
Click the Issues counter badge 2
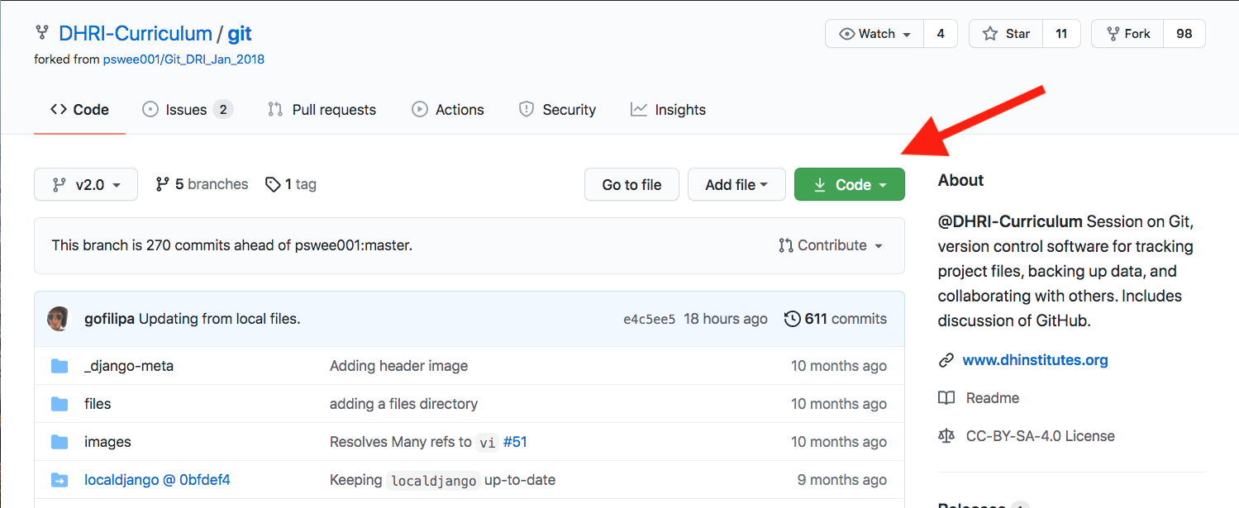pos(223,110)
